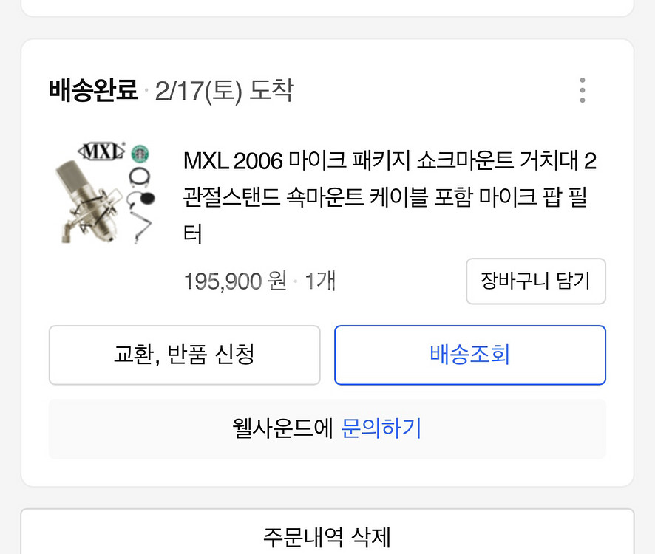655x554 pixels.
Task: Click the blank card above the order
Action: 327,6
